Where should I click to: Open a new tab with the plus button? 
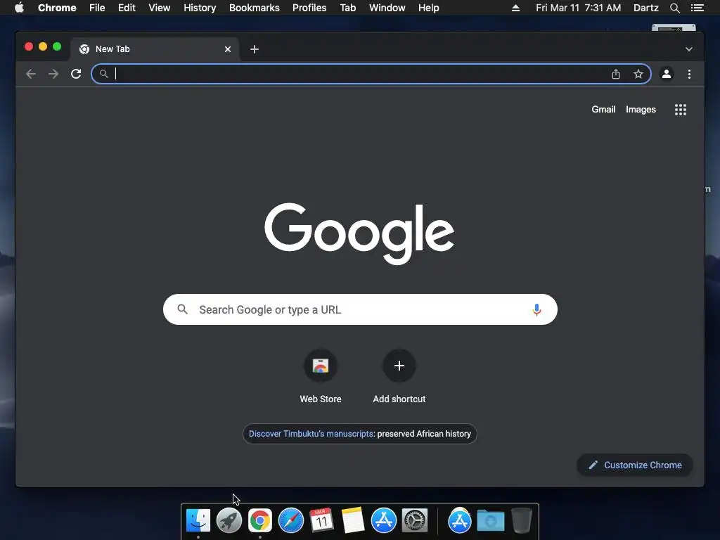[x=255, y=49]
